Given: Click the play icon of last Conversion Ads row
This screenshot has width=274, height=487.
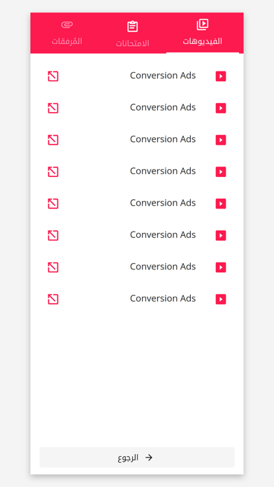Looking at the screenshot, I should tap(221, 299).
